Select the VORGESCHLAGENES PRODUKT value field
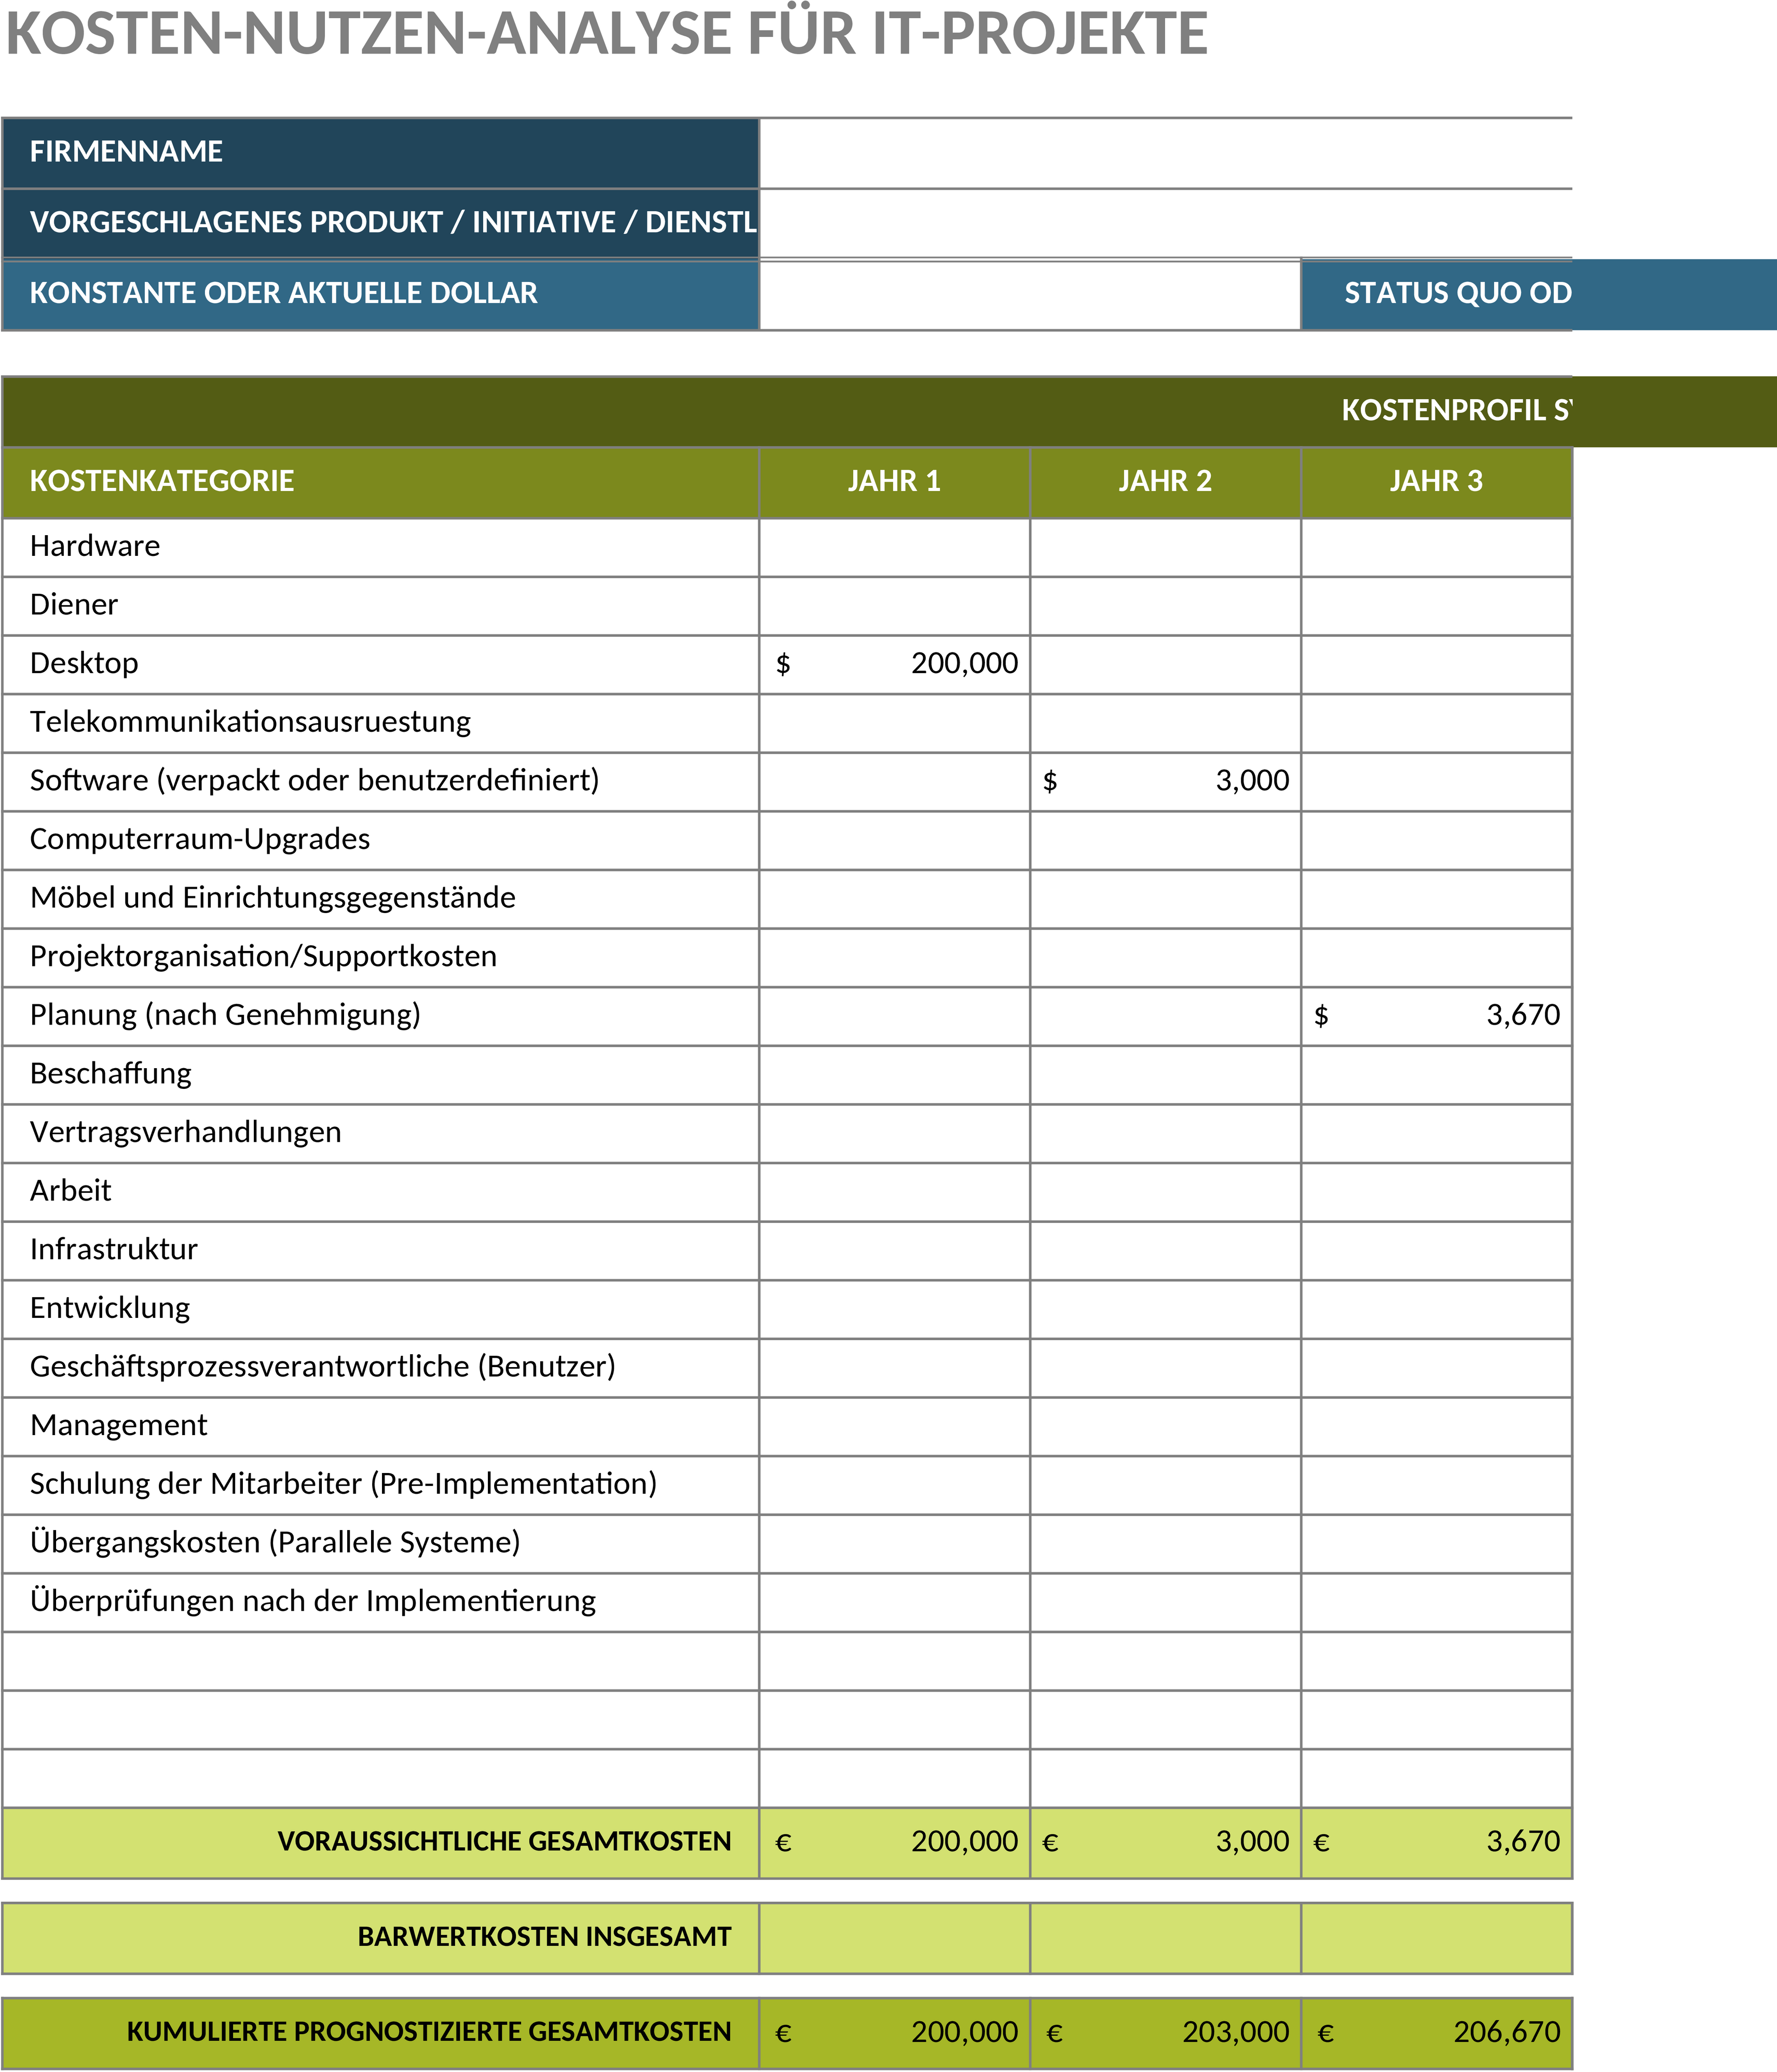Image resolution: width=1777 pixels, height=2072 pixels. click(1165, 223)
